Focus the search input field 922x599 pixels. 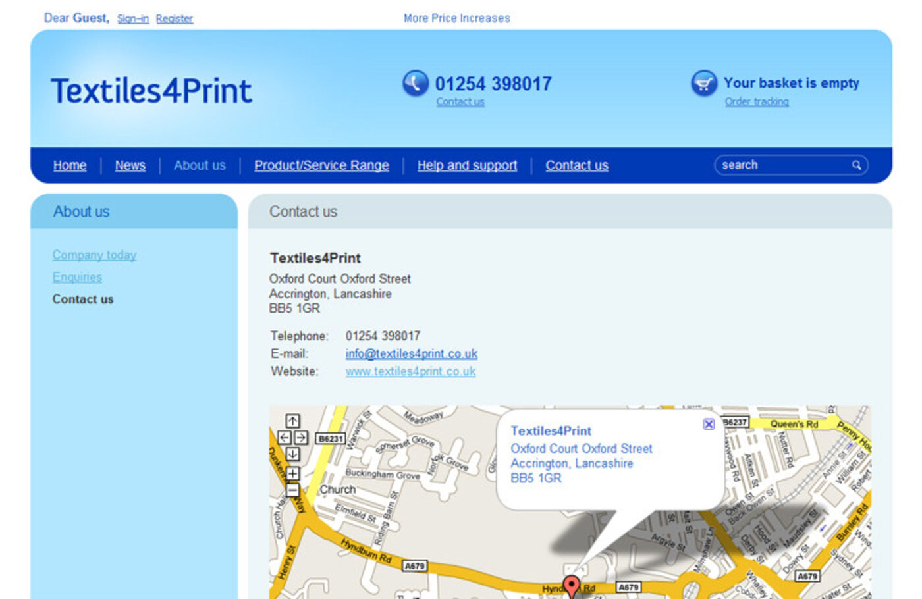point(780,165)
